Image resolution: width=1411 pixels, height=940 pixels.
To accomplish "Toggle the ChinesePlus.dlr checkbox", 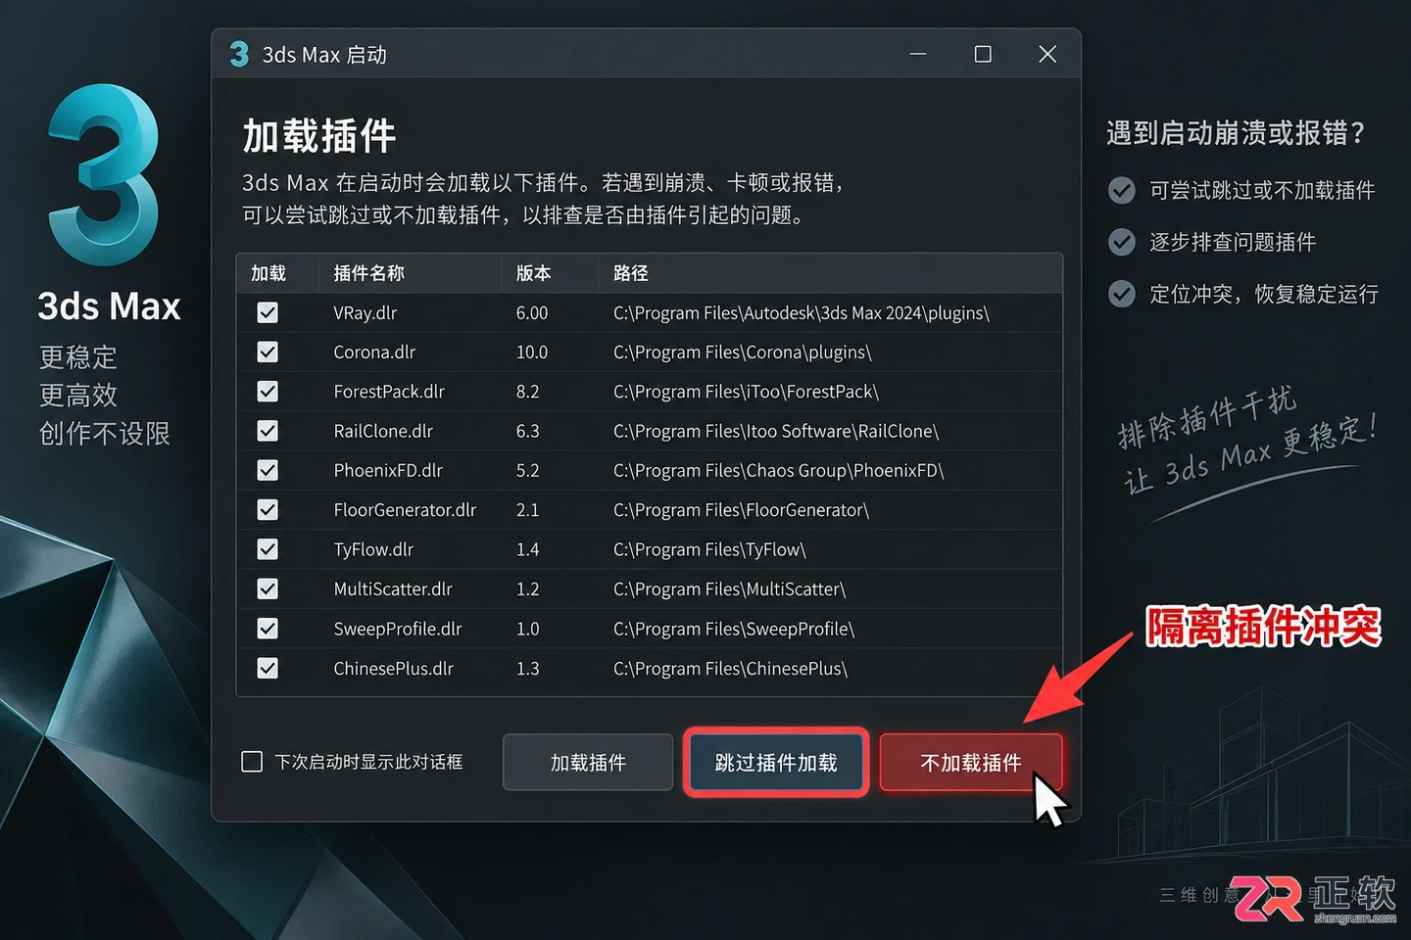I will pos(268,668).
